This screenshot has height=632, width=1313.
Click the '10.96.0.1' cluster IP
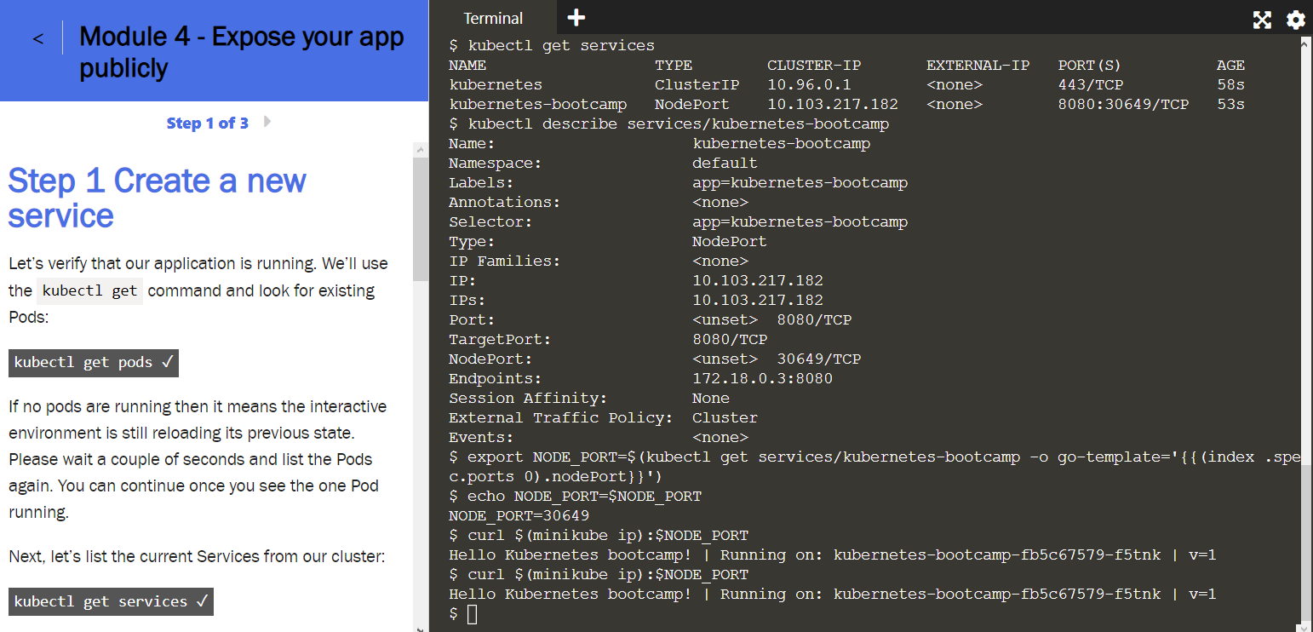pos(809,85)
